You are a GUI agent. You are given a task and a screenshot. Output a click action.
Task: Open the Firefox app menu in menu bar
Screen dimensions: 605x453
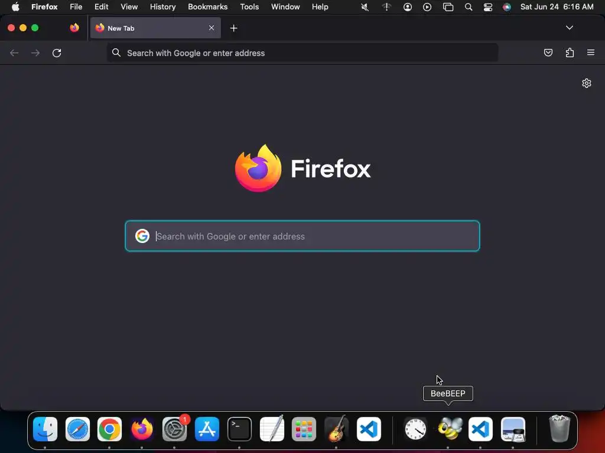pyautogui.click(x=44, y=7)
